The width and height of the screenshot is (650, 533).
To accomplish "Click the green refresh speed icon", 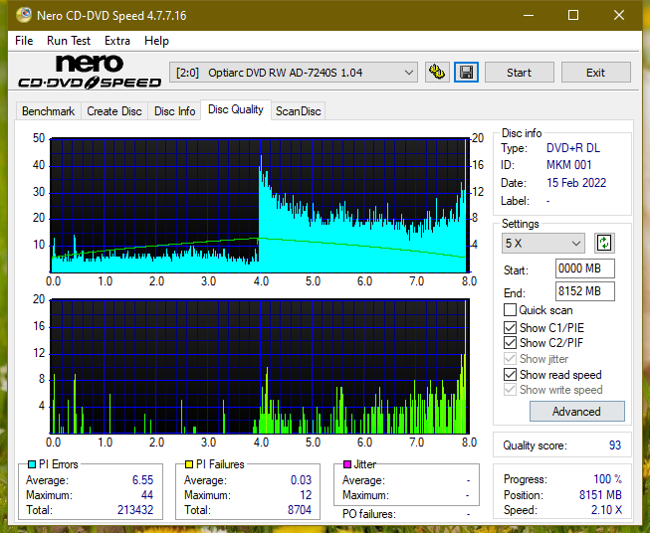I will click(604, 243).
